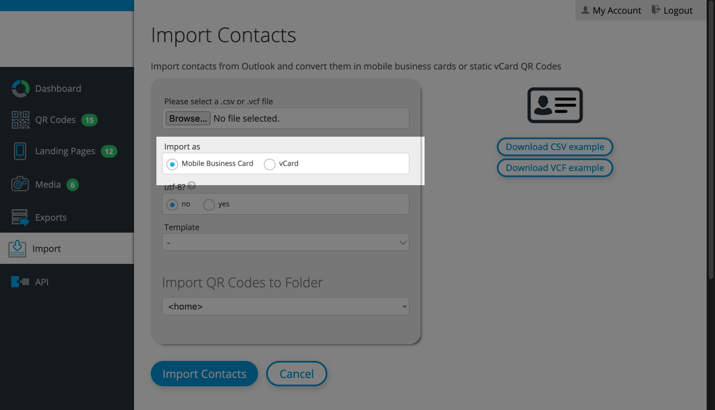The height and width of the screenshot is (410, 715).
Task: Click Logout in the top bar
Action: (672, 10)
